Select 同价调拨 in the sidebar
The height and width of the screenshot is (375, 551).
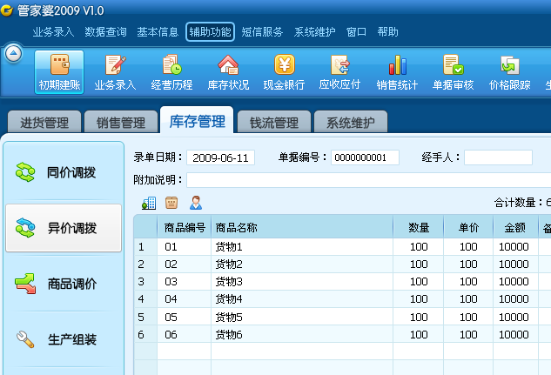pyautogui.click(x=64, y=172)
